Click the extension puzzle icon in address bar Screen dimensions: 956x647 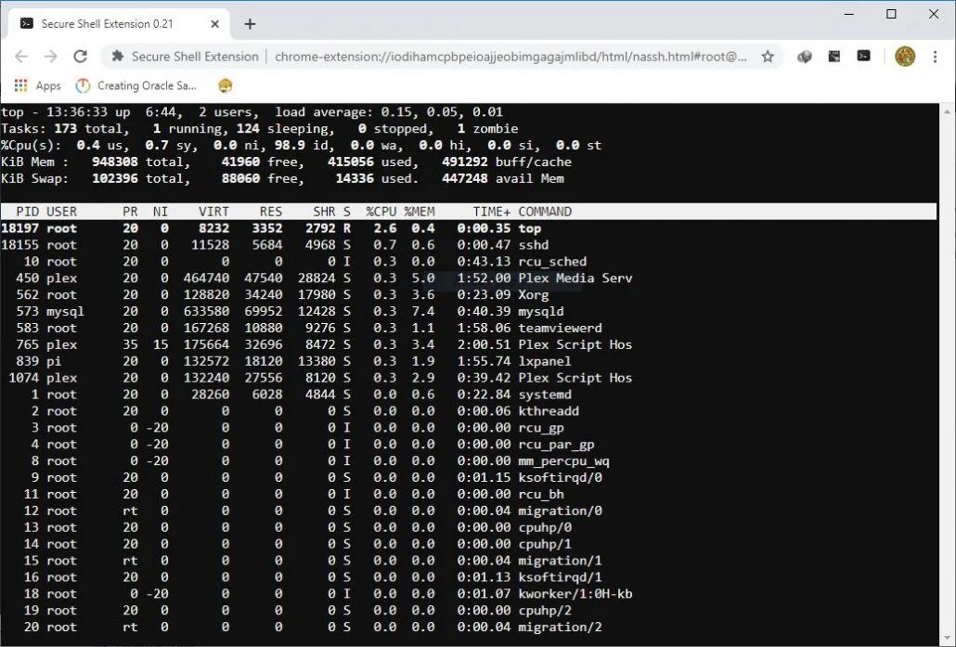(x=118, y=56)
